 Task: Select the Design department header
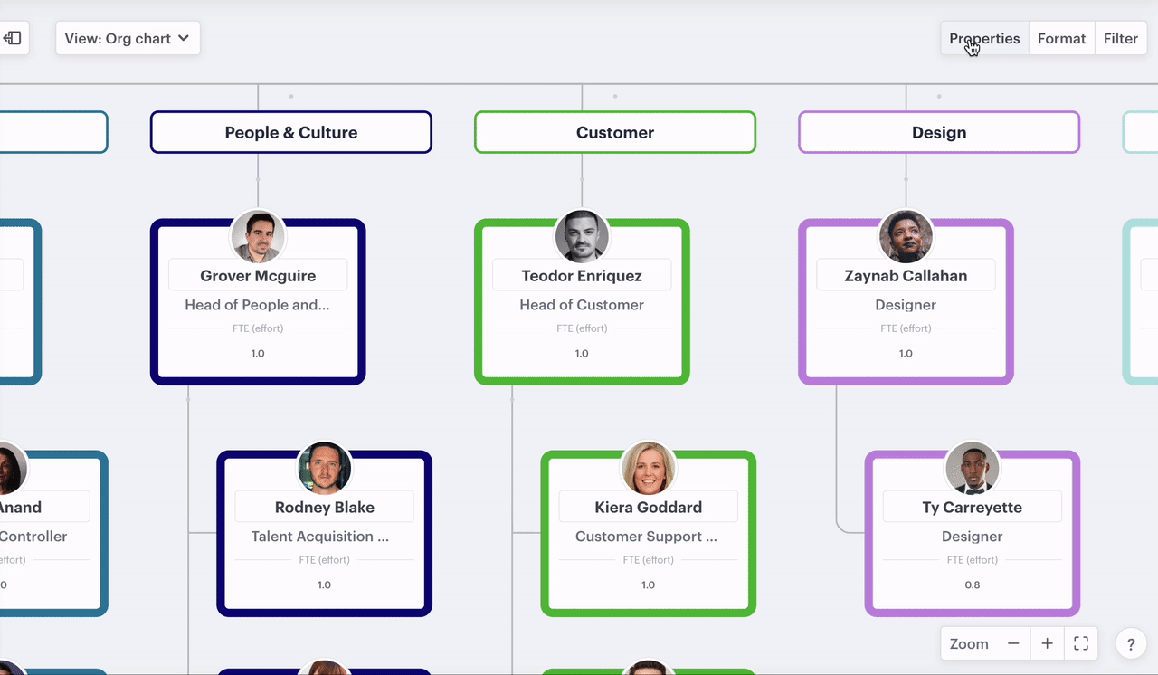pyautogui.click(x=939, y=132)
